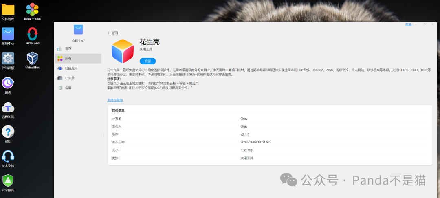This screenshot has width=440, height=198.
Task: Launch VirtualBox from the desktop
Action: coord(33,58)
